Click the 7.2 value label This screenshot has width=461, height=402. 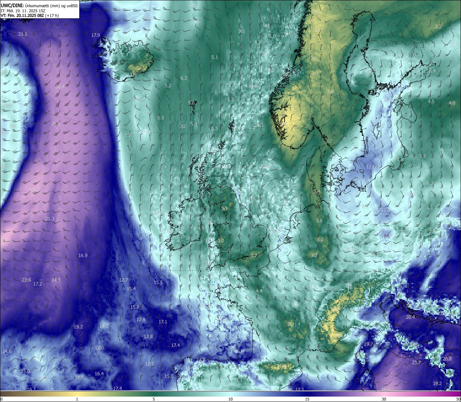(183, 127)
